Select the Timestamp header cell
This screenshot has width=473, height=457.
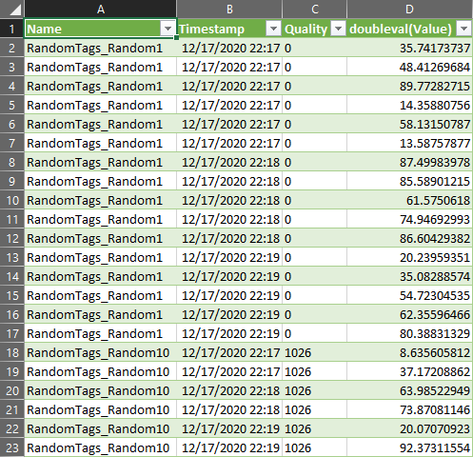[x=229, y=29]
